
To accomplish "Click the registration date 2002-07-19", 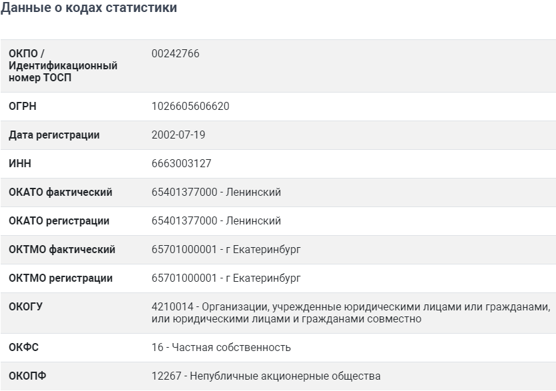I will point(179,135).
